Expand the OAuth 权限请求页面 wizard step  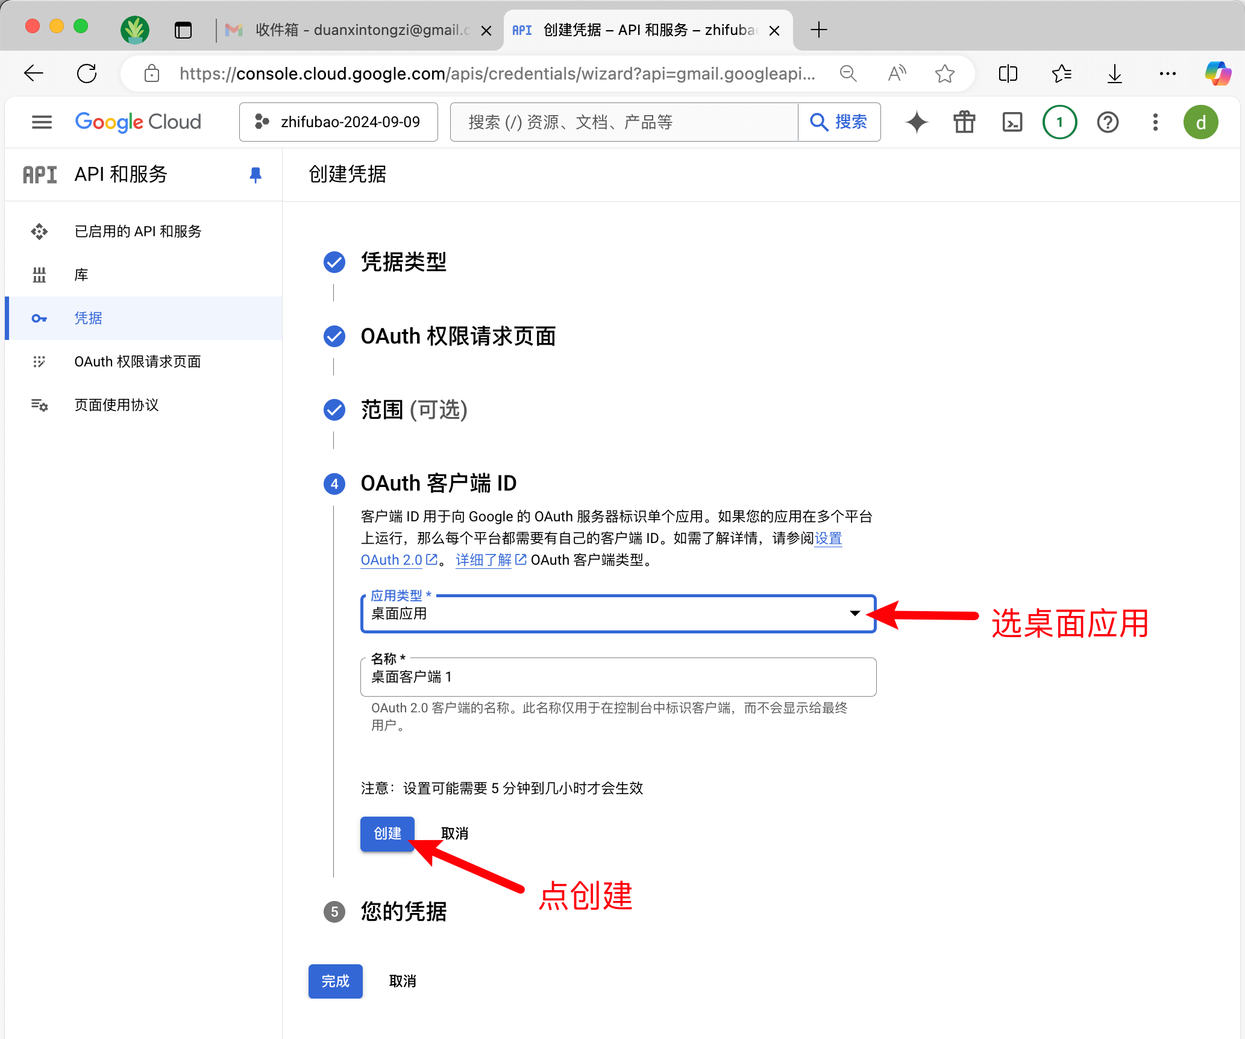click(457, 336)
